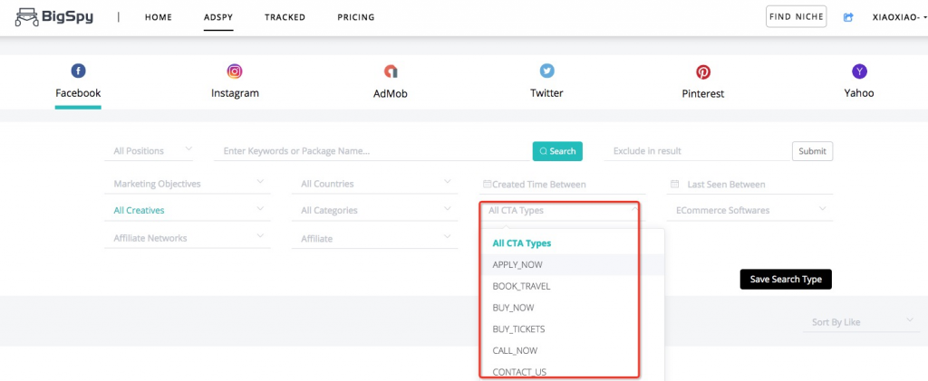
Task: Click the Save Search Type button
Action: tap(786, 280)
